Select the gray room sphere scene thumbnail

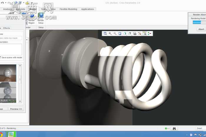pos(8,90)
